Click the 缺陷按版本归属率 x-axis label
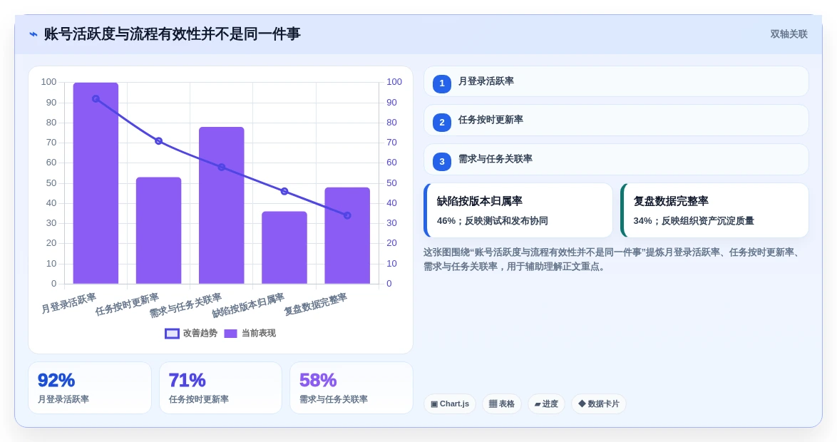The image size is (837, 442). [x=248, y=306]
